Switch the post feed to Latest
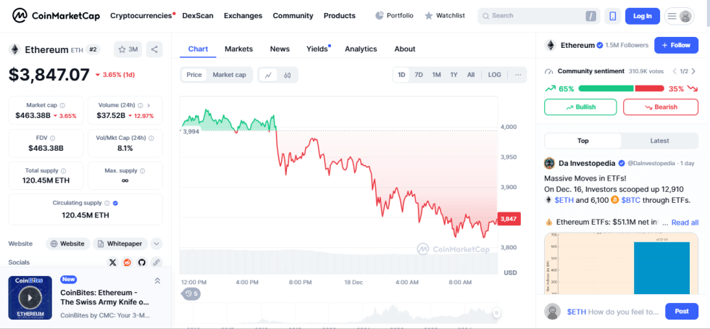This screenshot has height=329, width=710. tap(659, 141)
